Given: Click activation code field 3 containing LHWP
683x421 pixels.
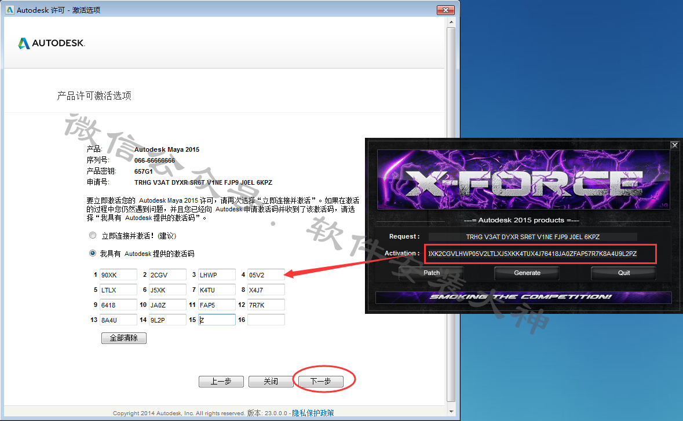Looking at the screenshot, I should (217, 274).
